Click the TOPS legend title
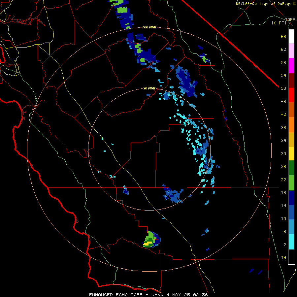Viewport: 297px width, 297px height. click(x=290, y=19)
